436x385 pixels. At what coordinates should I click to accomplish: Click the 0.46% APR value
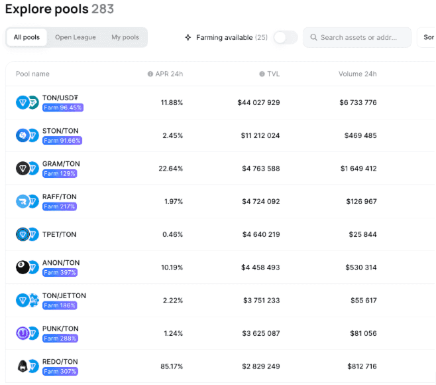click(x=173, y=234)
